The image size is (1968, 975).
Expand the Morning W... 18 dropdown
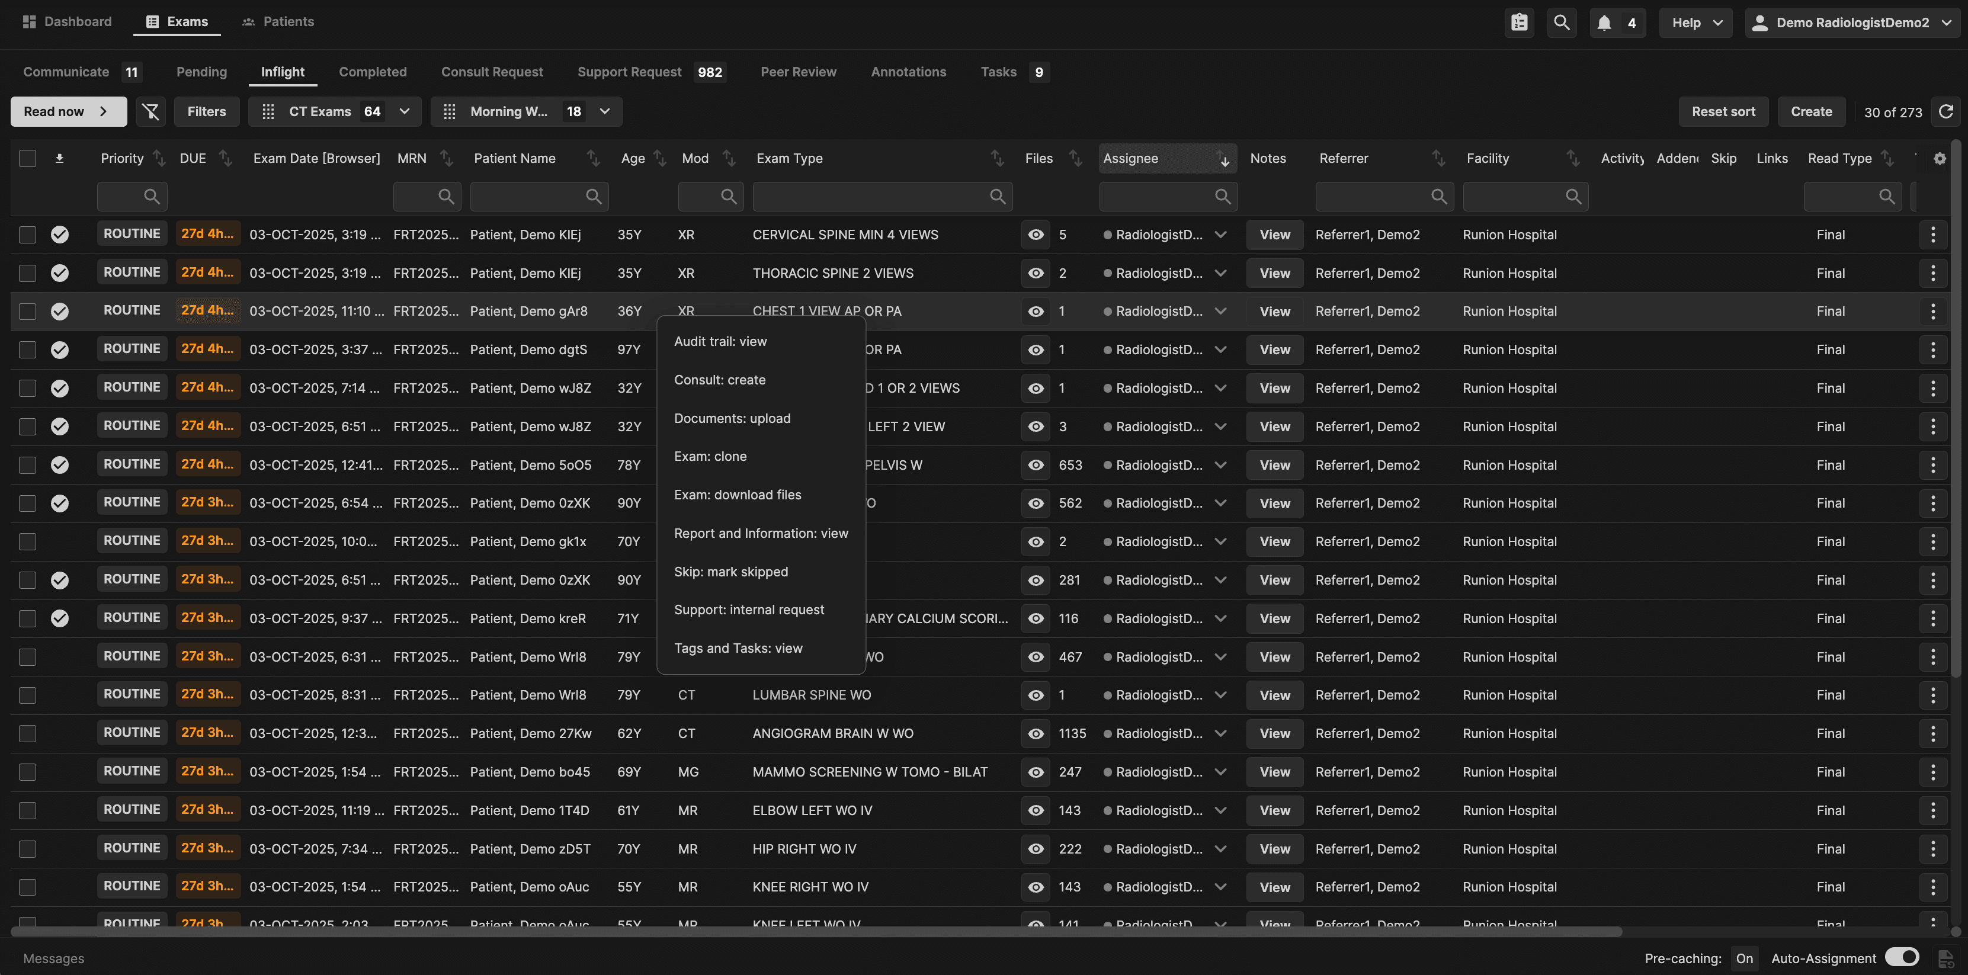tap(604, 111)
